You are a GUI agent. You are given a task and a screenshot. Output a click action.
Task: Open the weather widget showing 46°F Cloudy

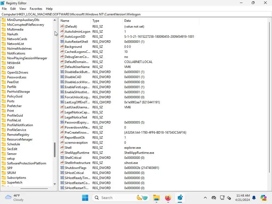pyautogui.click(x=14, y=198)
